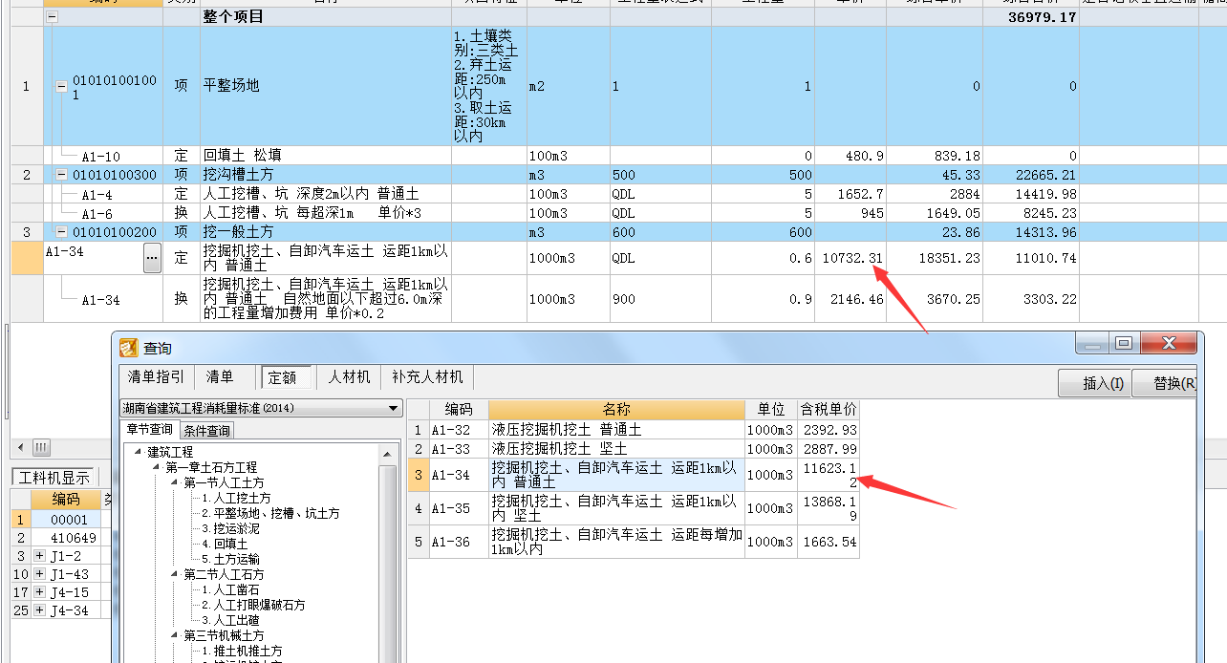Viewport: 1227px width, 663px height.
Task: Select tree item 1.人工挖土方
Action: [236, 498]
